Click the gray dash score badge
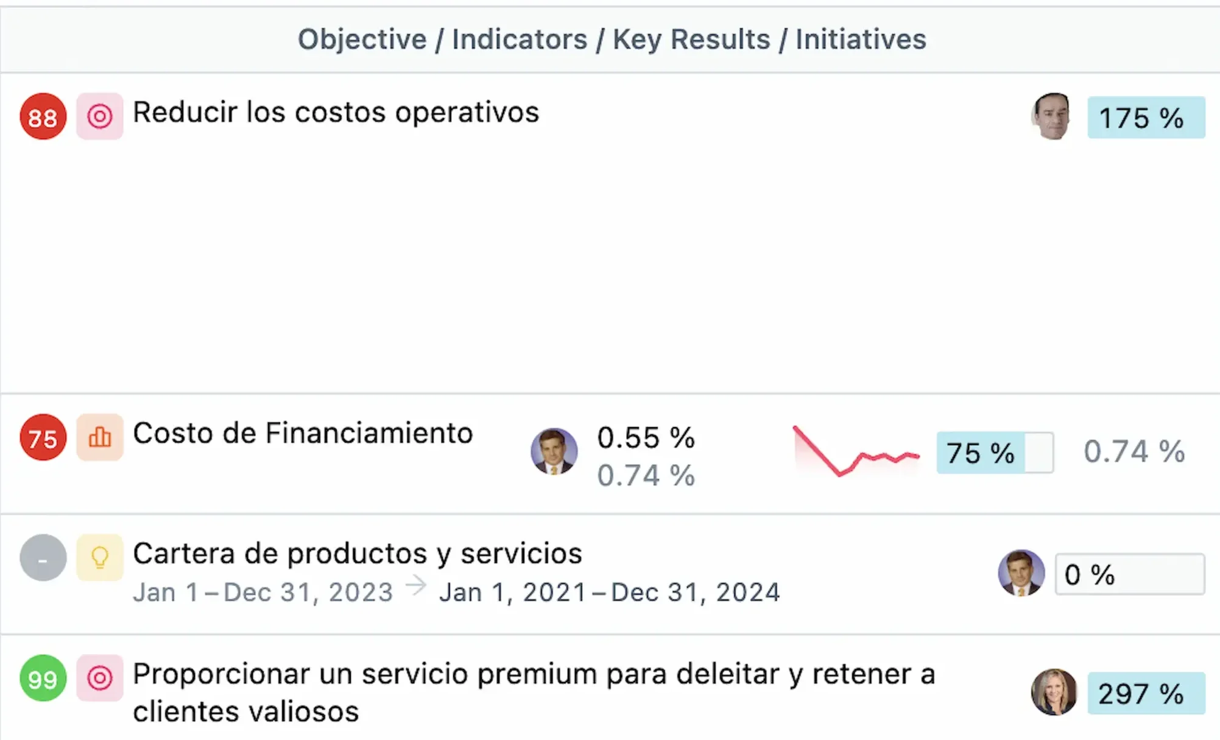1220x740 pixels. coord(42,558)
